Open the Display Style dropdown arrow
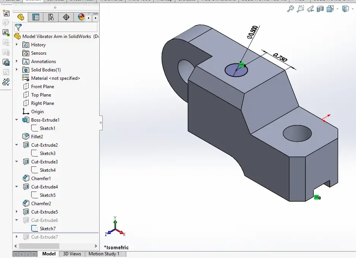This screenshot has height=258, width=356. (x=353, y=9)
